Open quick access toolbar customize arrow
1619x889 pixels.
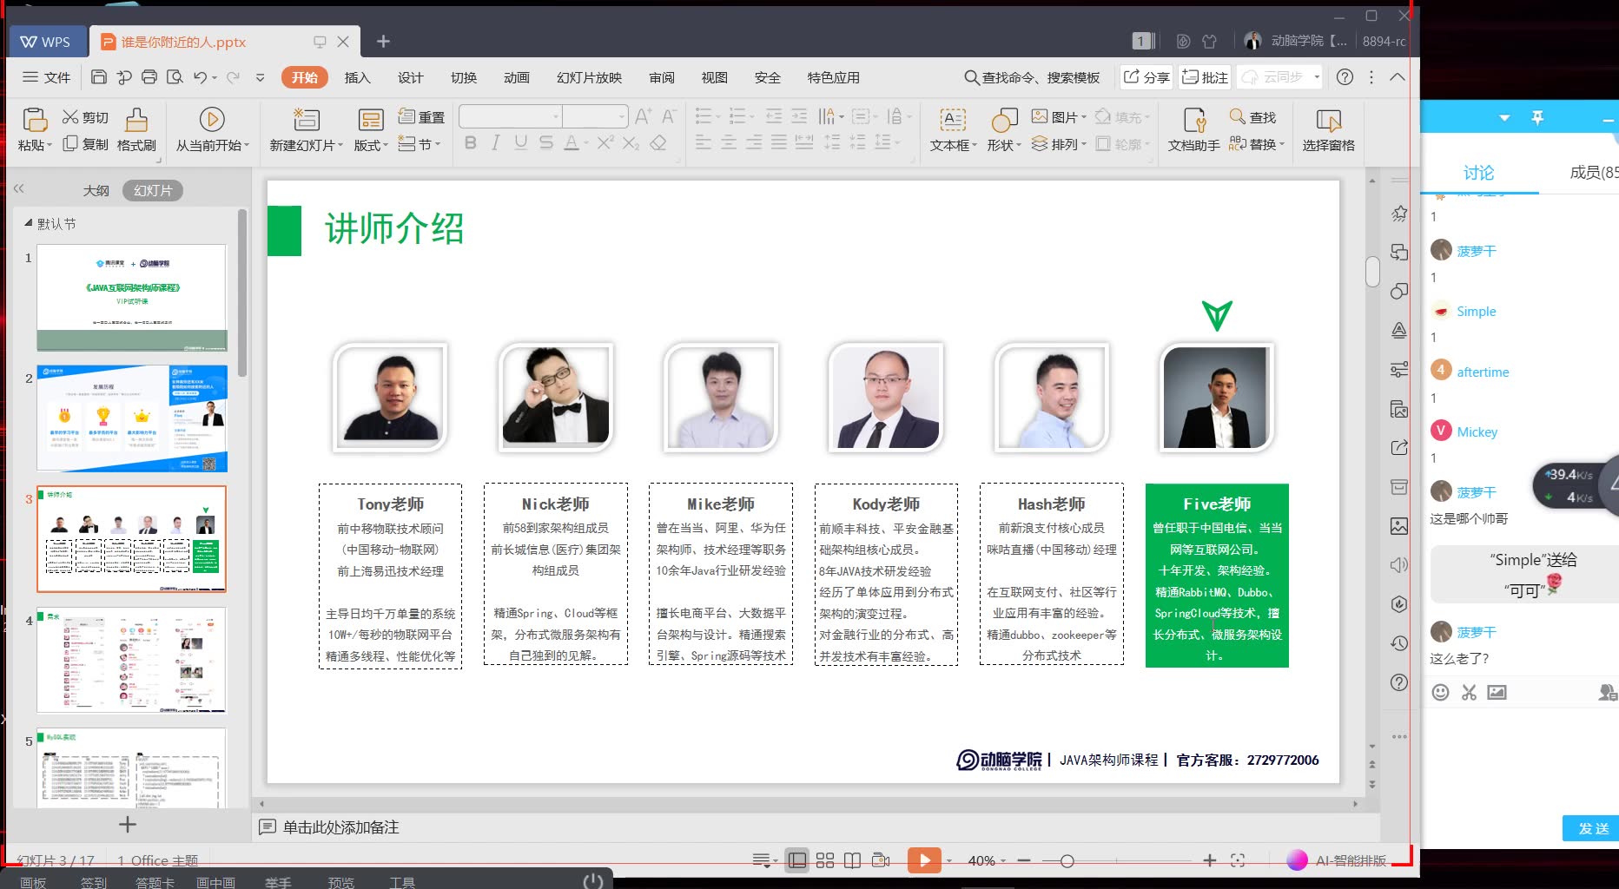(260, 77)
